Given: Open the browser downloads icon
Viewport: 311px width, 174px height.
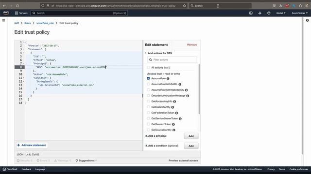Looking at the screenshot, I should (x=281, y=6).
